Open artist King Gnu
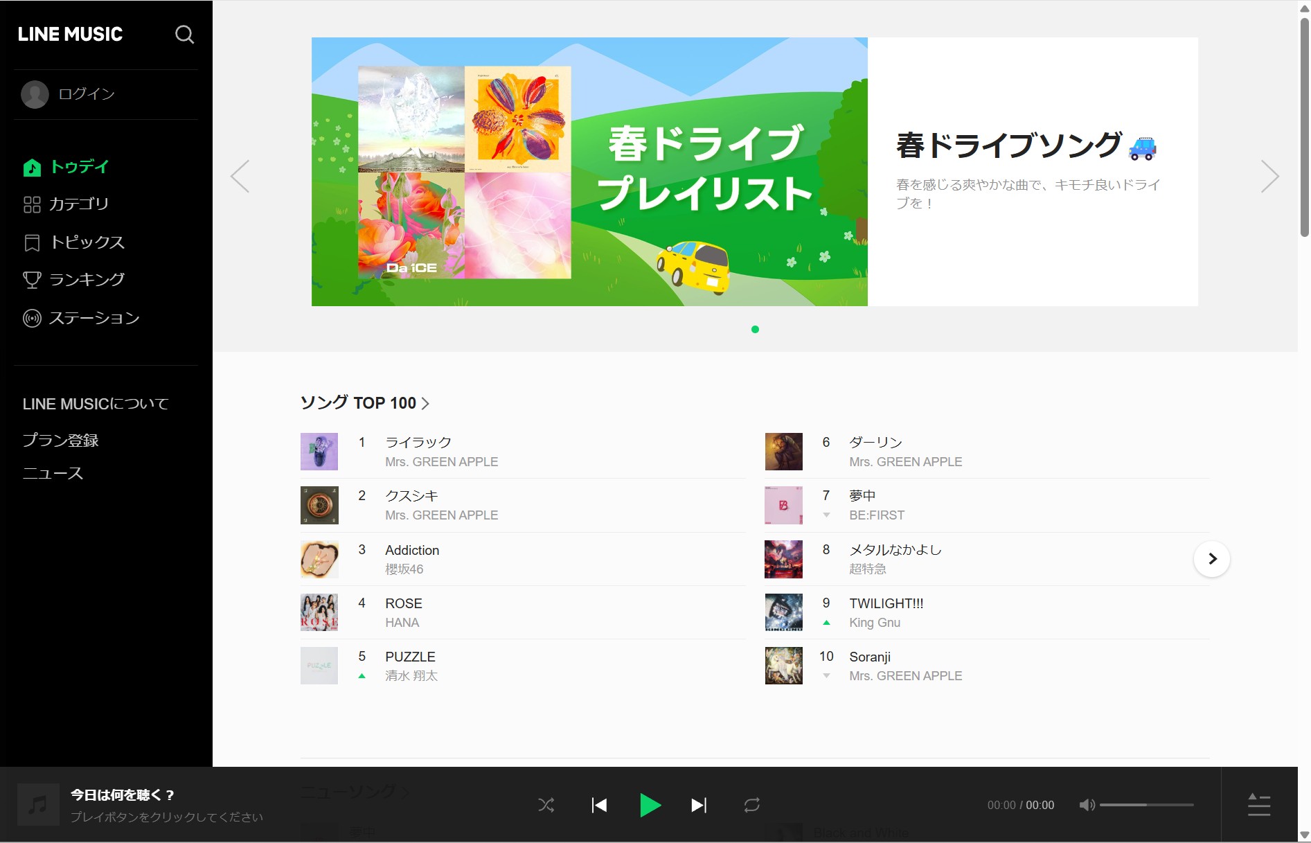Screen dimensions: 1311x843 point(875,623)
